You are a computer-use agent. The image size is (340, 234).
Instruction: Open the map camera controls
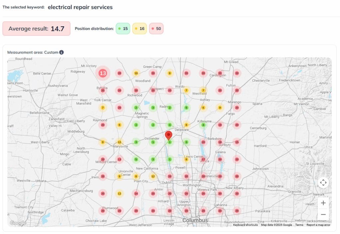323,182
